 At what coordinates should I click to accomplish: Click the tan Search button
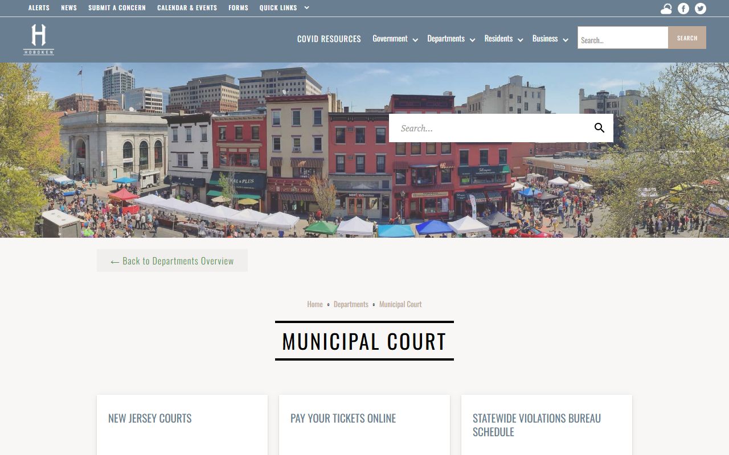click(x=687, y=38)
